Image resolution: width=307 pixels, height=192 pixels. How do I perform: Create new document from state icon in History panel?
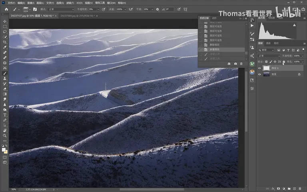229,64
